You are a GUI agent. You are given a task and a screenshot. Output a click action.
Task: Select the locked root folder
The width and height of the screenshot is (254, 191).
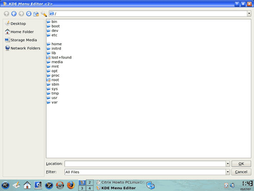(x=53, y=80)
